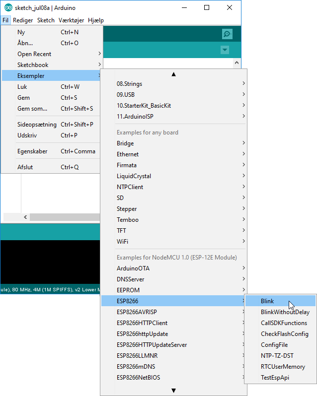317x396 pixels.
Task: Open the Værktøjer menu
Action: pos(72,20)
